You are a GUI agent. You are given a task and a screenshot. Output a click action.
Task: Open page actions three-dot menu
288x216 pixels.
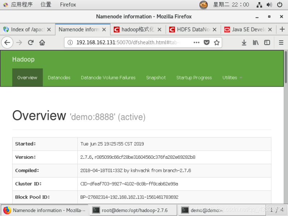(x=196, y=43)
